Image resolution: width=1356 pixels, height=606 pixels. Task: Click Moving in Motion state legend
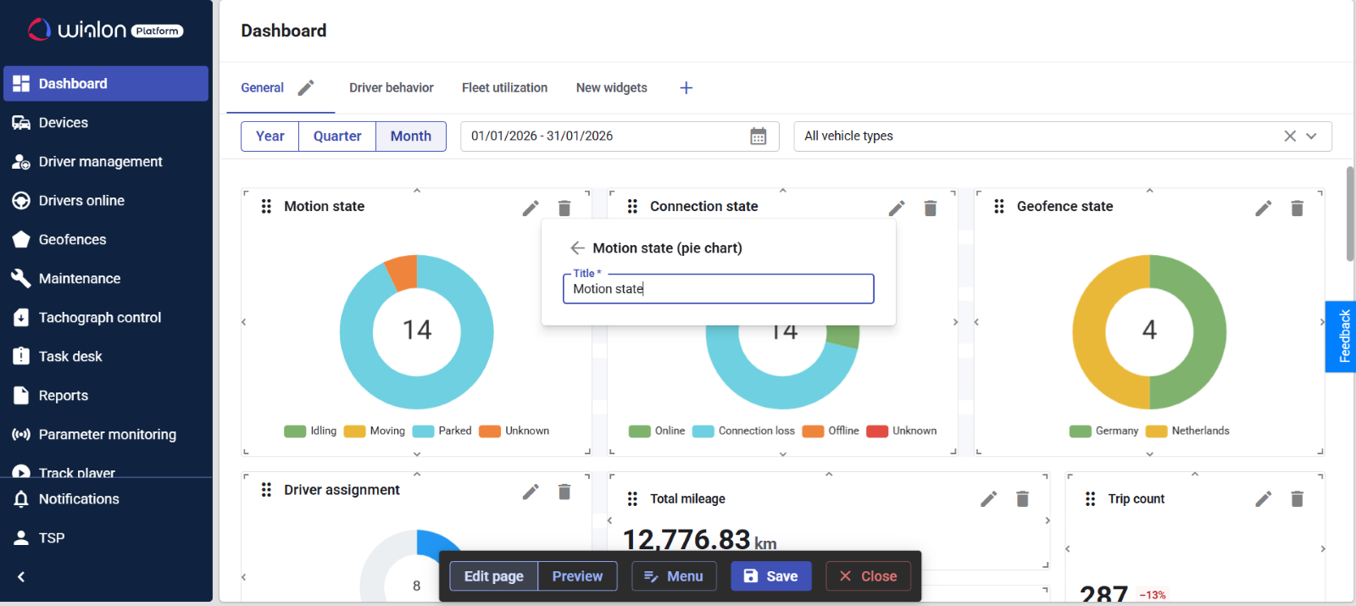coord(375,431)
